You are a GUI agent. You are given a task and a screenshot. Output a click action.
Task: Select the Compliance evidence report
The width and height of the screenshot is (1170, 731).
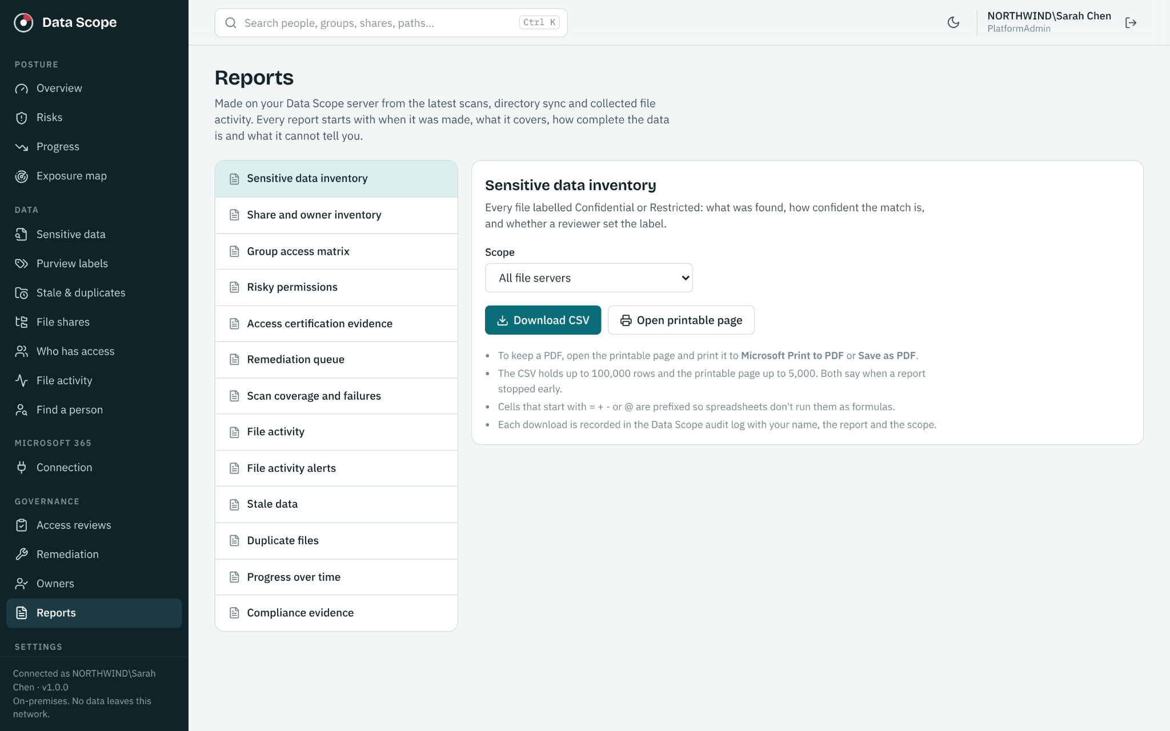336,613
